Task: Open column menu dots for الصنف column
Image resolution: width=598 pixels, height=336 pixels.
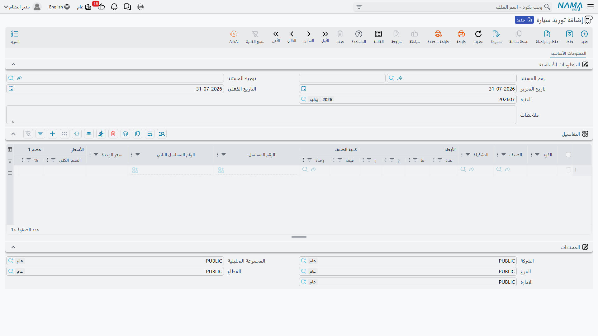Action: click(x=498, y=155)
